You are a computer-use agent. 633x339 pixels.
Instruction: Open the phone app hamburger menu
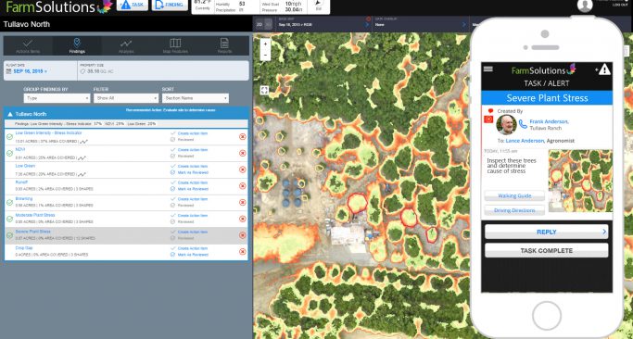click(488, 69)
